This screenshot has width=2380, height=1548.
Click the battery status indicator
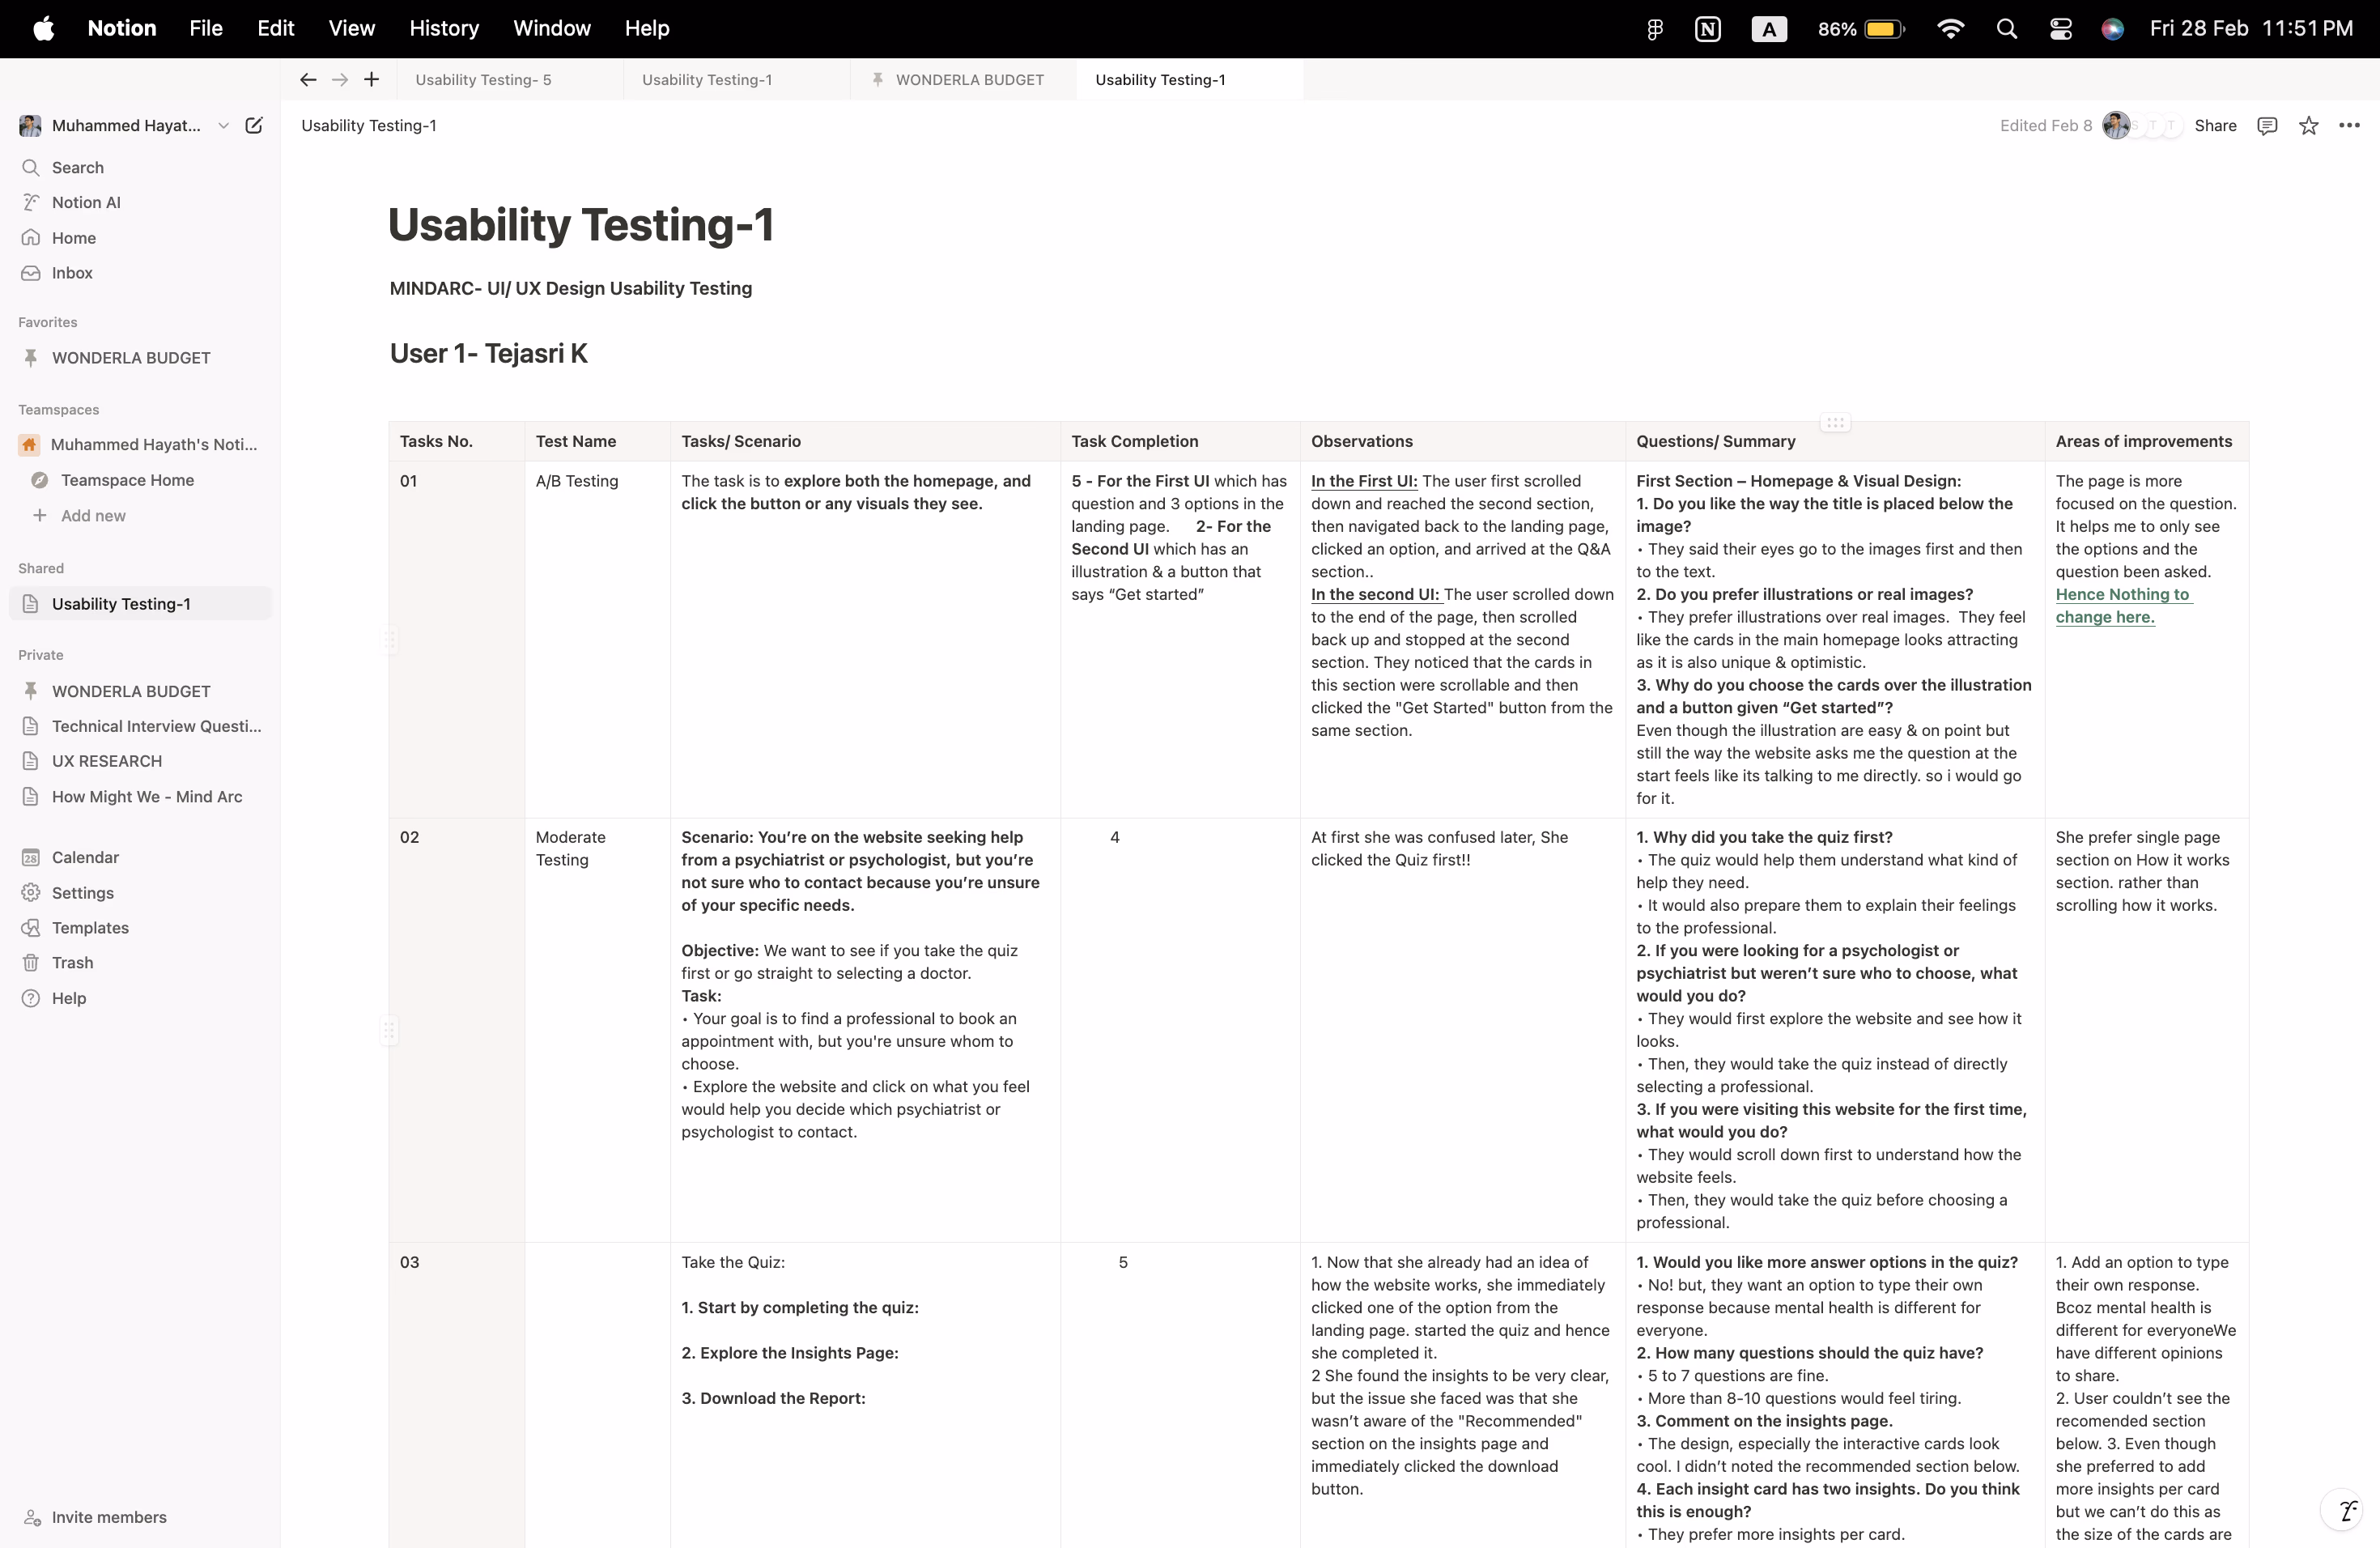pyautogui.click(x=1861, y=29)
